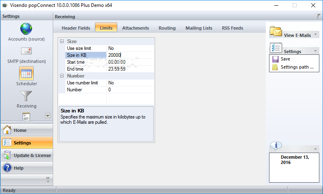Edit the Size in KB value field

coord(130,55)
